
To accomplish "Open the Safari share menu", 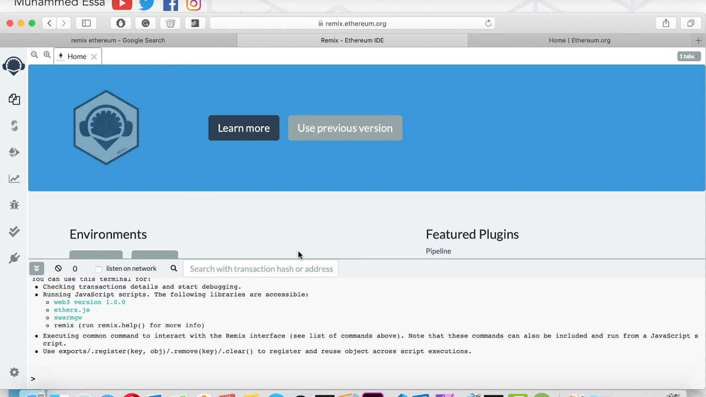I will (666, 23).
